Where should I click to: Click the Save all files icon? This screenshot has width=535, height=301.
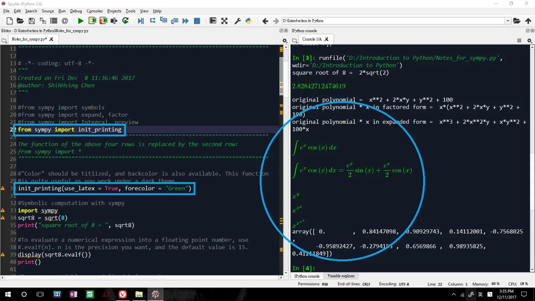pyautogui.click(x=43, y=21)
